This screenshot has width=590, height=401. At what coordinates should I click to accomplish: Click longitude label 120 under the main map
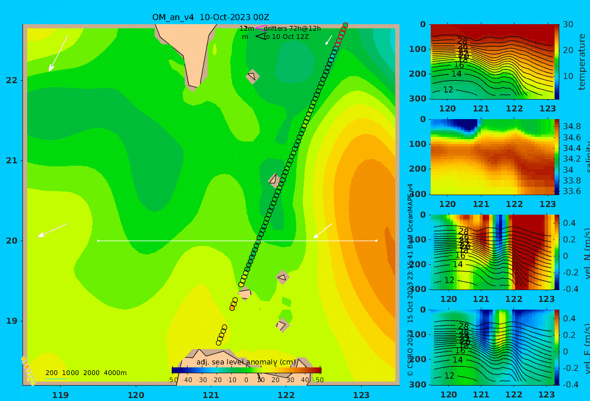coord(136,395)
